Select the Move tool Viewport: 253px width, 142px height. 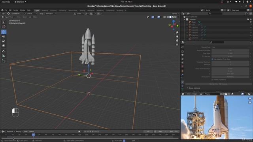[x=4, y=32]
